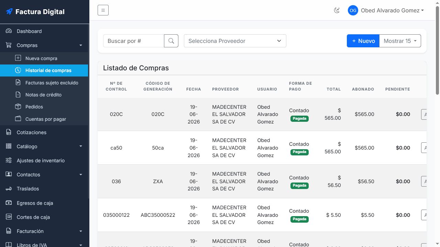Toggle the sidebar with hamburger button
440x247 pixels.
(103, 10)
